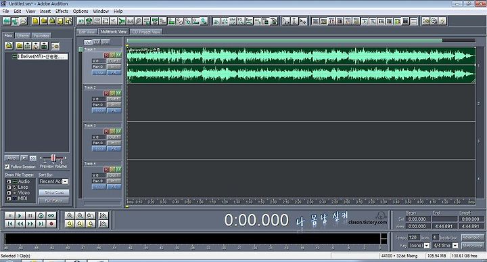Screen dimensions: 487x262
Task: Click the Play transport button
Action: click(x=20, y=215)
